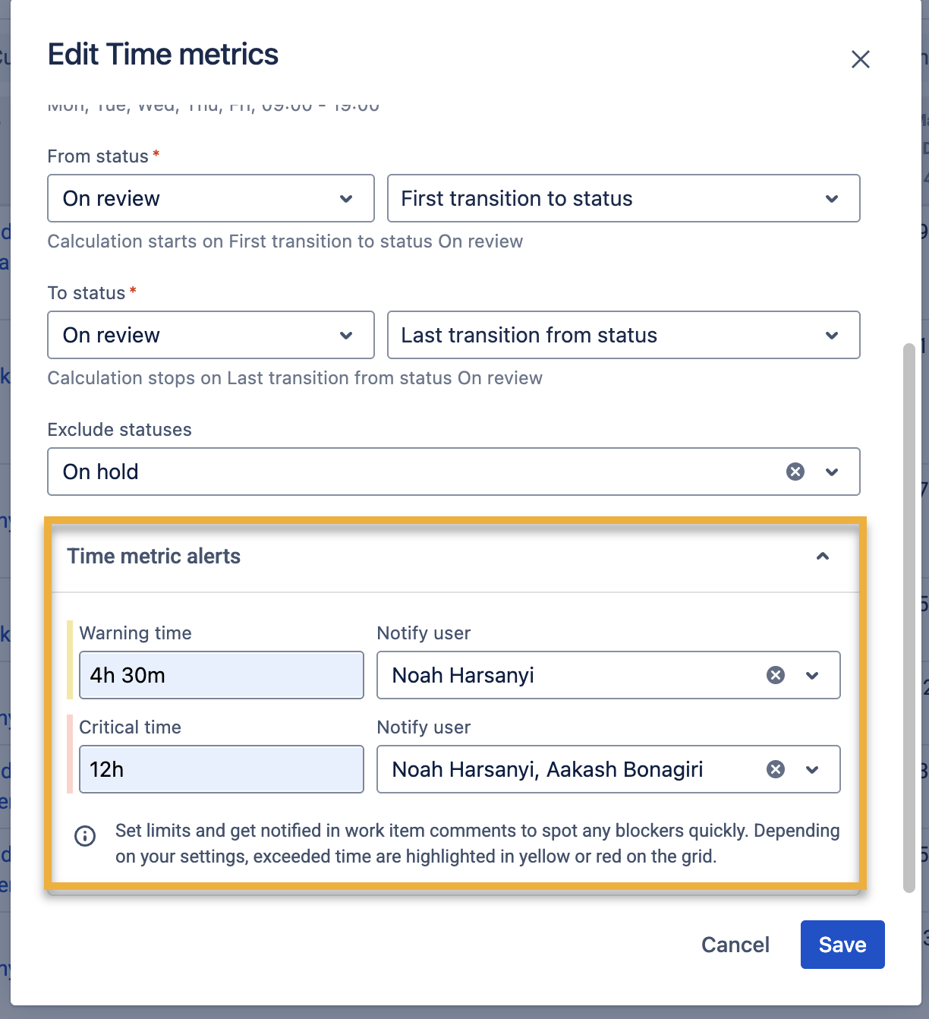Open the From status 'On review' dropdown

(211, 198)
